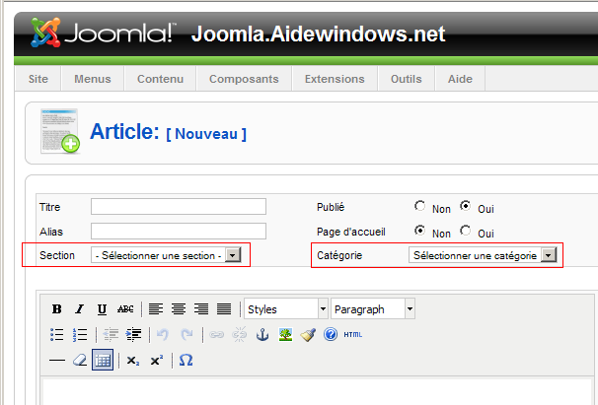Open the Composants menu
Image resolution: width=598 pixels, height=405 pixels.
(x=244, y=79)
